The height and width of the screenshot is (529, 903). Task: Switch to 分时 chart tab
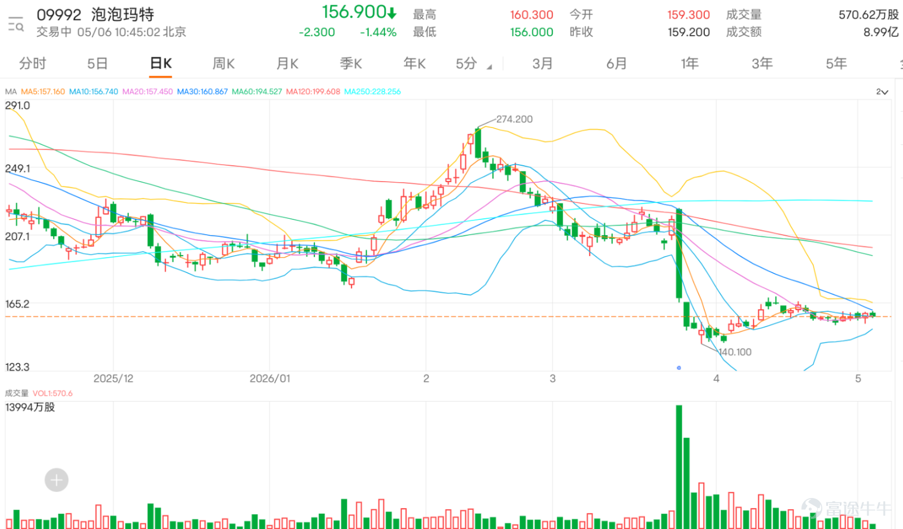pos(32,63)
